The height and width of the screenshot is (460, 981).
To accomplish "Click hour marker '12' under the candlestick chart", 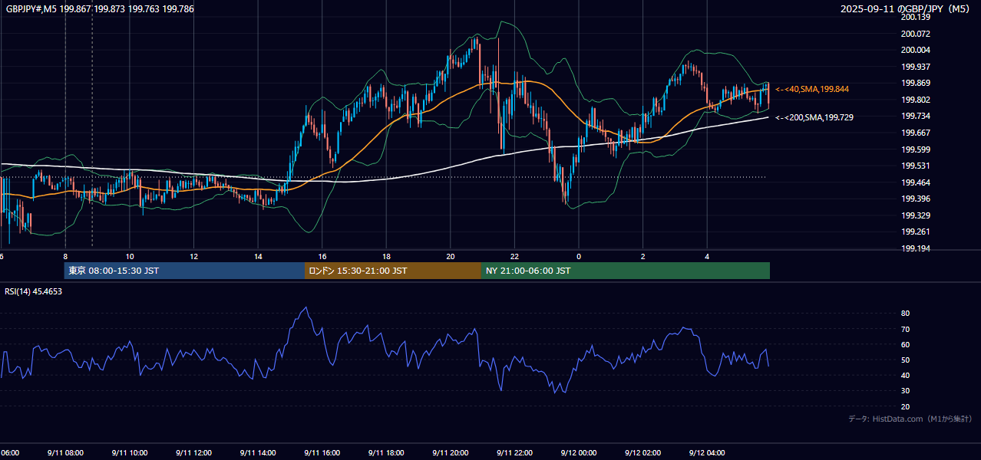I will pyautogui.click(x=193, y=257).
